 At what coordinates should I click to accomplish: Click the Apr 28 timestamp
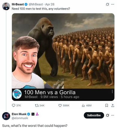point(50,4)
